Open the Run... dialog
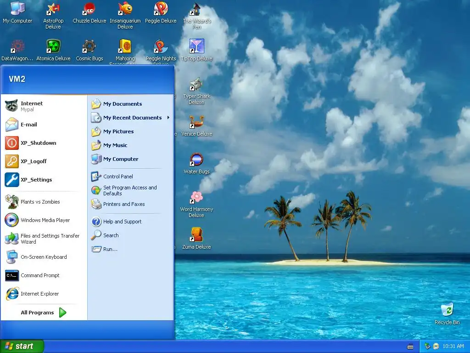 point(131,249)
